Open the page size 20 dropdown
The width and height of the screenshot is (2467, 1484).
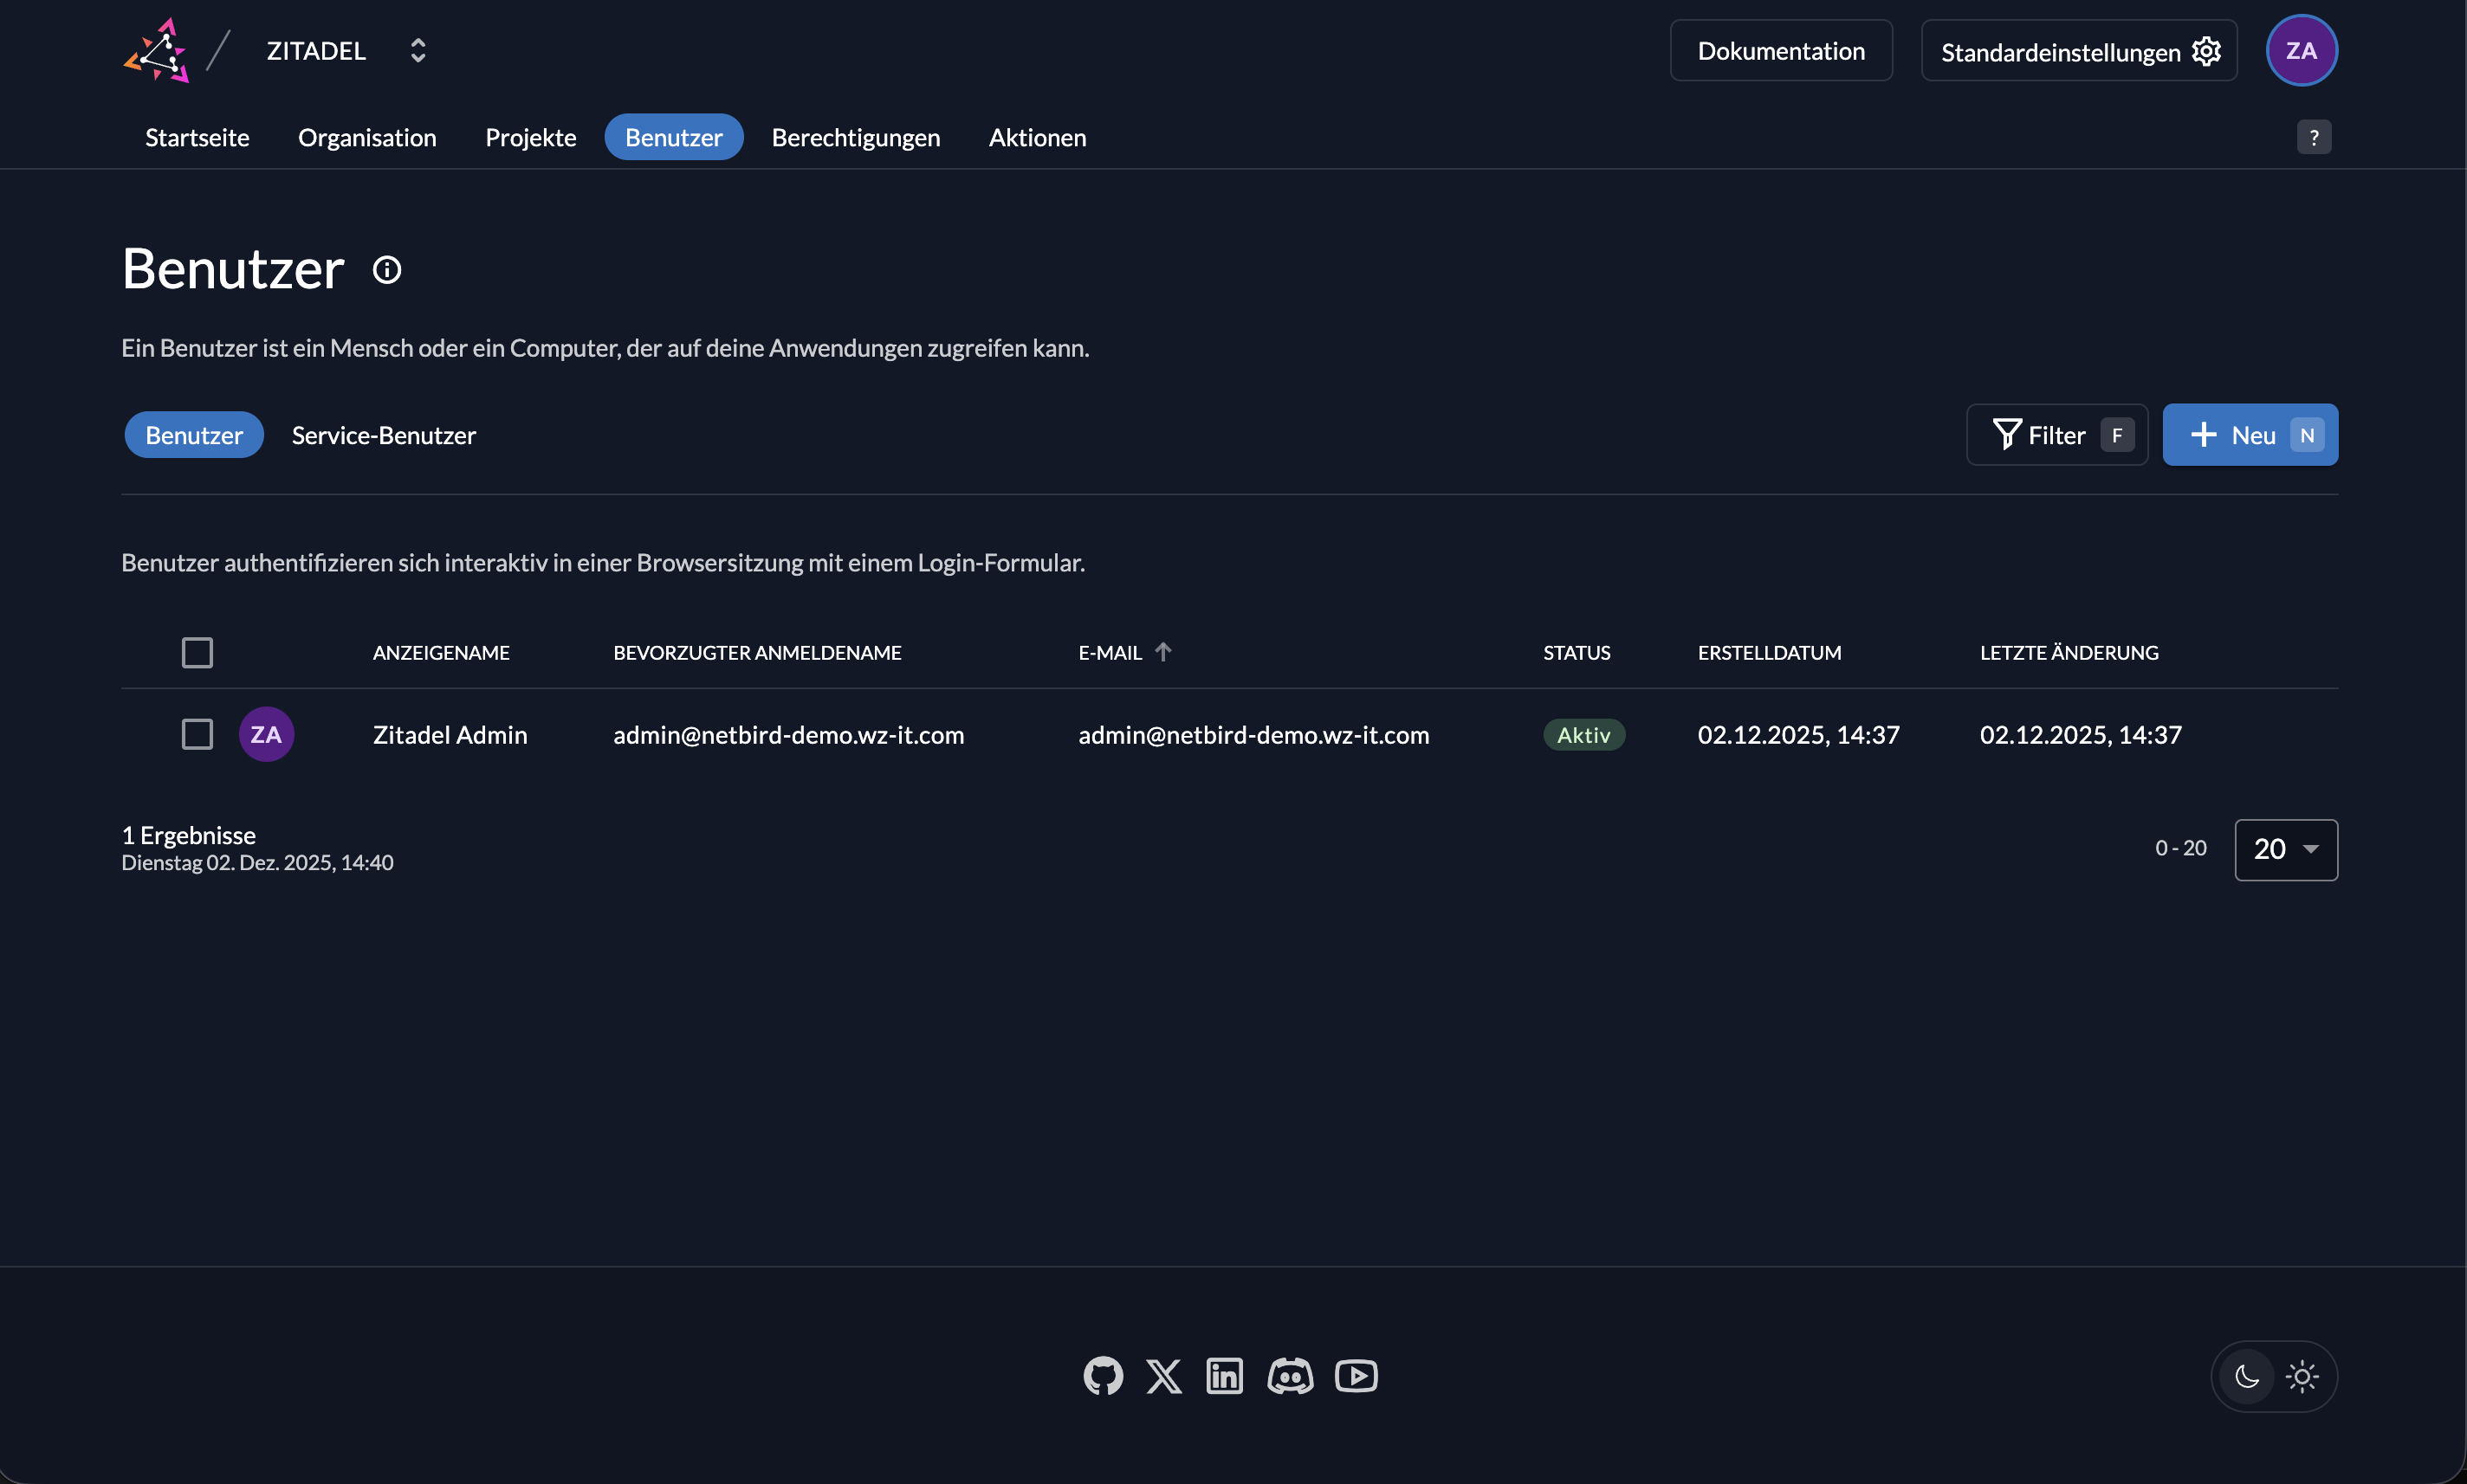tap(2286, 849)
